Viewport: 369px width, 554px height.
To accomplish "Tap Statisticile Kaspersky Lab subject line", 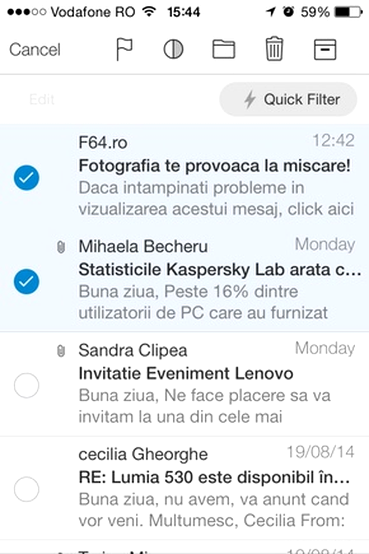I will (x=219, y=269).
